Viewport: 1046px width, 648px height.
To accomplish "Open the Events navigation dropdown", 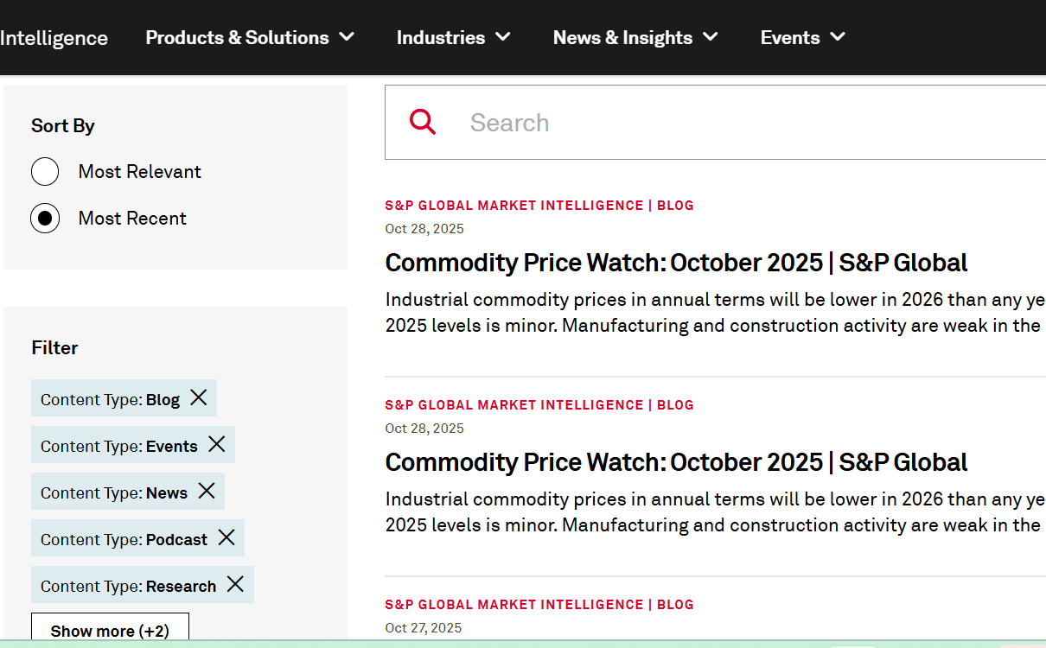I will (802, 37).
